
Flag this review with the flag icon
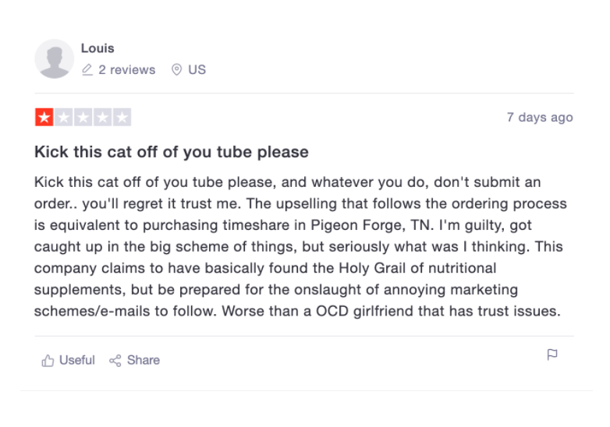pos(552,355)
